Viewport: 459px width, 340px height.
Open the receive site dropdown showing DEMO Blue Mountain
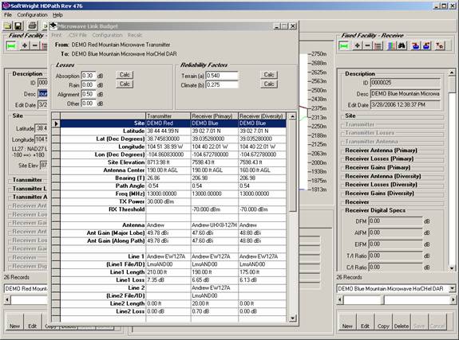click(453, 288)
